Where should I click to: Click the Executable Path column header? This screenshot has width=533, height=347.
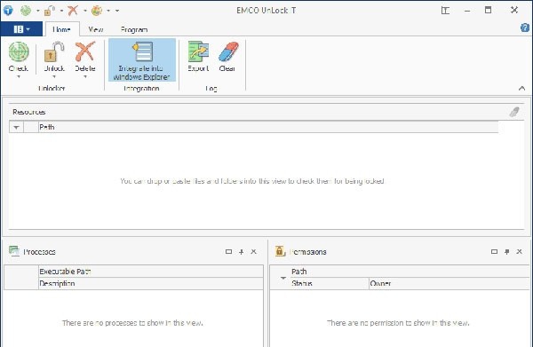point(151,272)
